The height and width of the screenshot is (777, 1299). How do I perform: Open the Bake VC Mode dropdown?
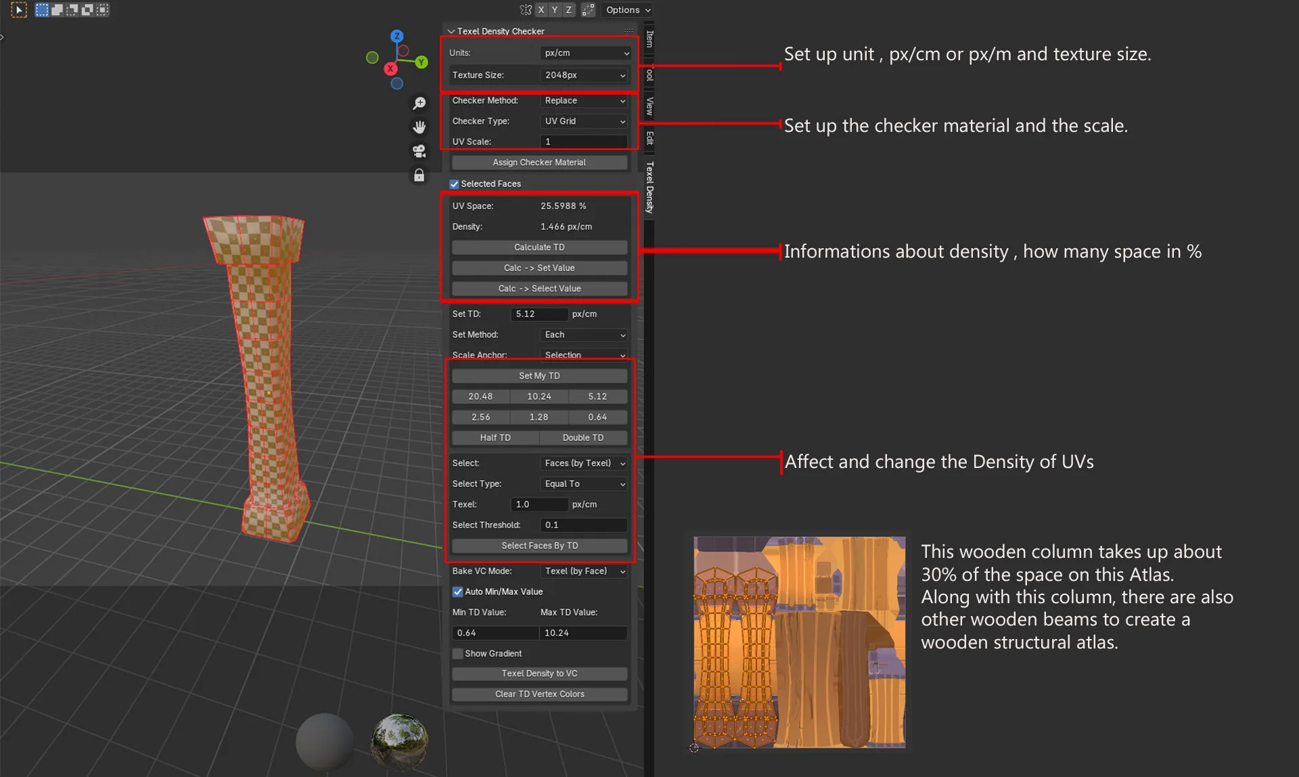[x=585, y=571]
